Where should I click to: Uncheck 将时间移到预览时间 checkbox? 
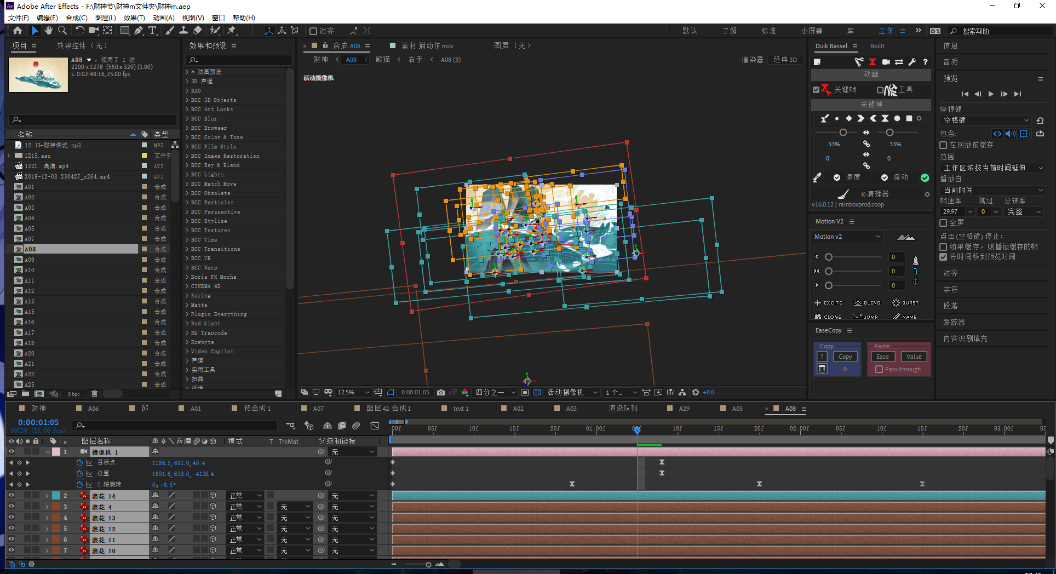(x=943, y=257)
